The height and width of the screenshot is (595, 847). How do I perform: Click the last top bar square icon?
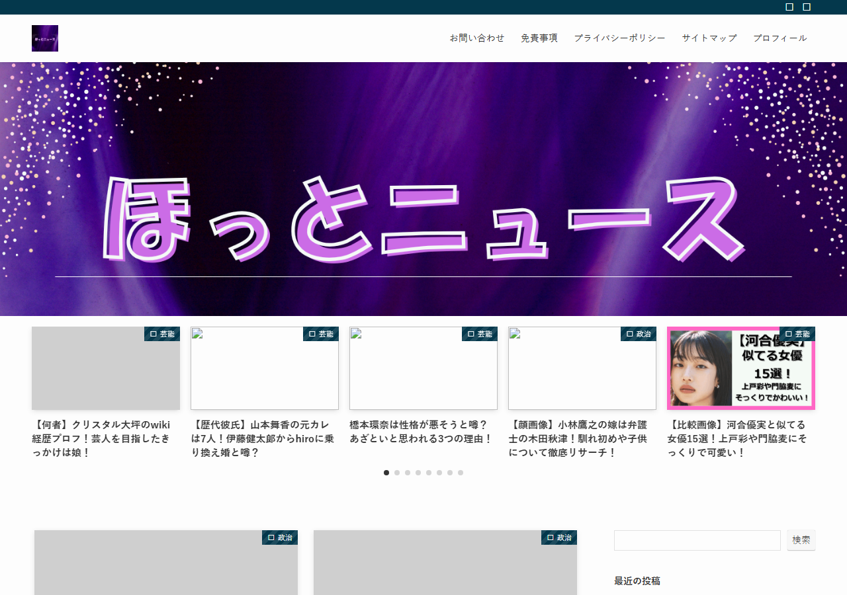pos(807,7)
